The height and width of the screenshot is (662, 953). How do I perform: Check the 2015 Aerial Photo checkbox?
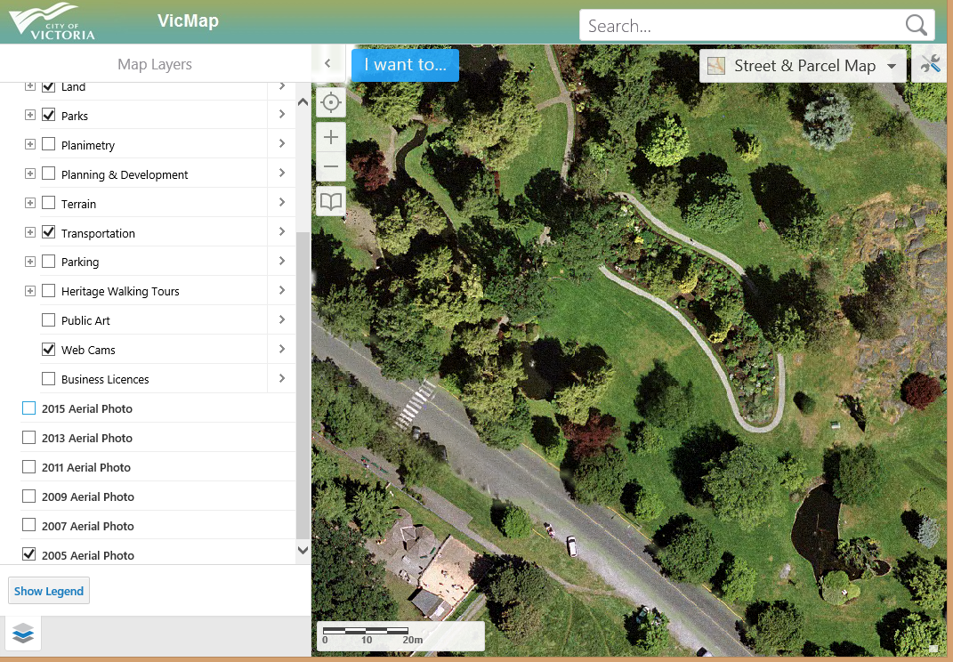tap(28, 408)
